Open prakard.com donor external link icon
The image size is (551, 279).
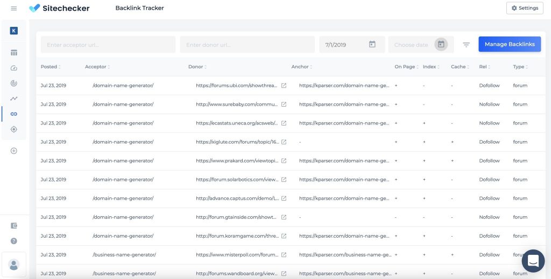tap(284, 161)
